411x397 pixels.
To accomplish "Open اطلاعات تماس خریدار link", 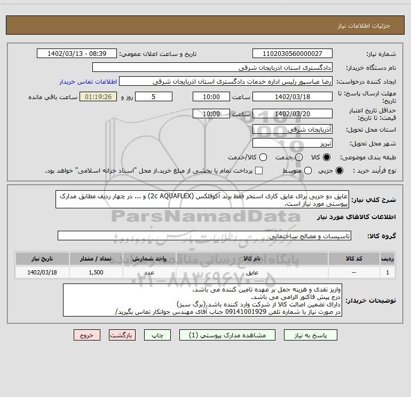I will (88, 82).
